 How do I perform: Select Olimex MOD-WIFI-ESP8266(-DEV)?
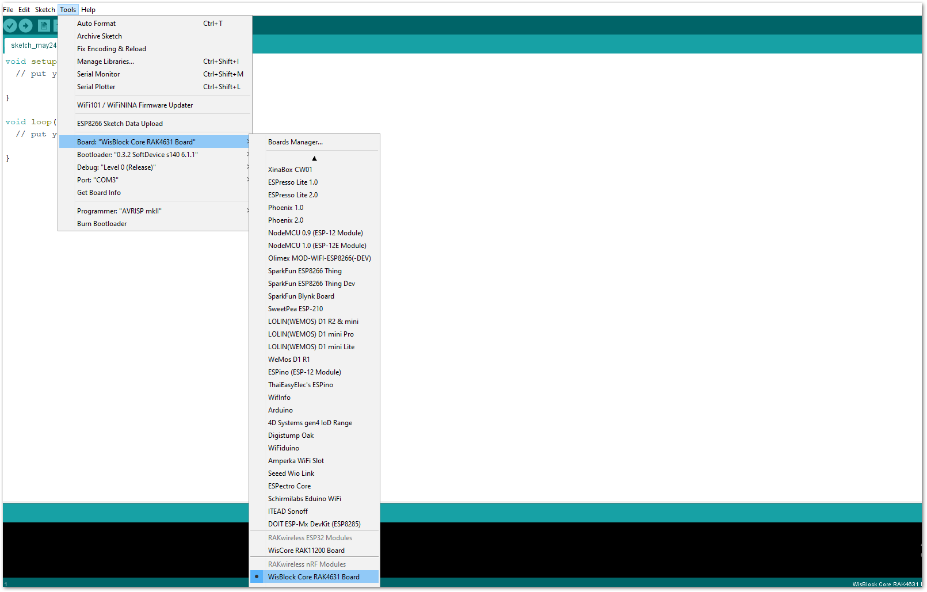(314, 258)
